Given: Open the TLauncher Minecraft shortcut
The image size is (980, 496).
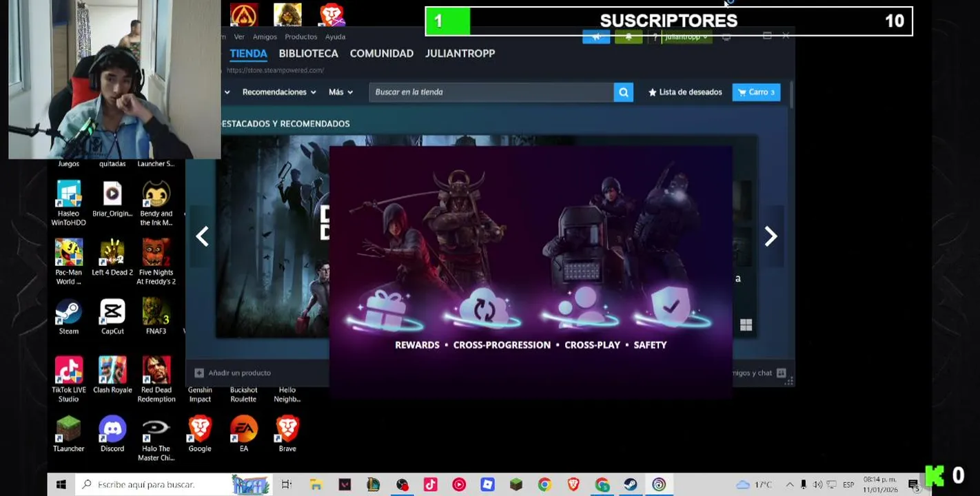Looking at the screenshot, I should tap(68, 434).
